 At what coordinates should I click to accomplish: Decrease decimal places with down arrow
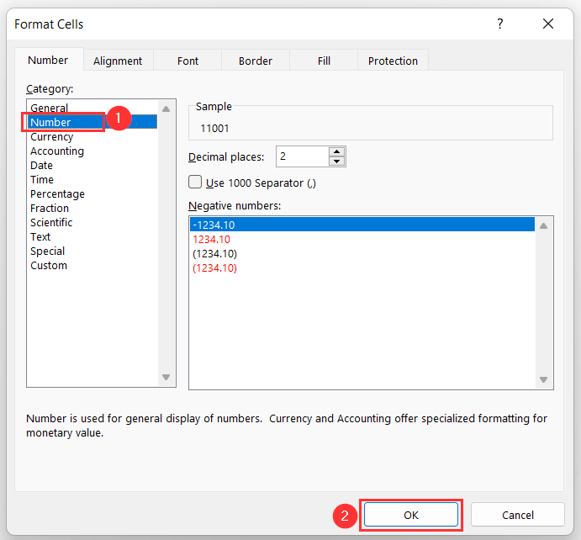(x=336, y=161)
